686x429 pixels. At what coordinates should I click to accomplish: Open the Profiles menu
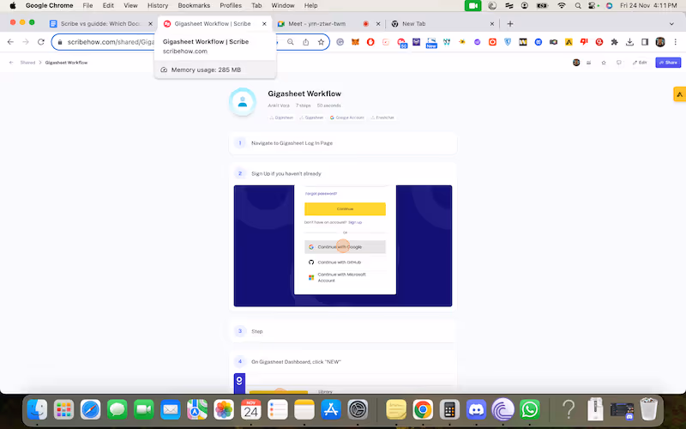231,6
